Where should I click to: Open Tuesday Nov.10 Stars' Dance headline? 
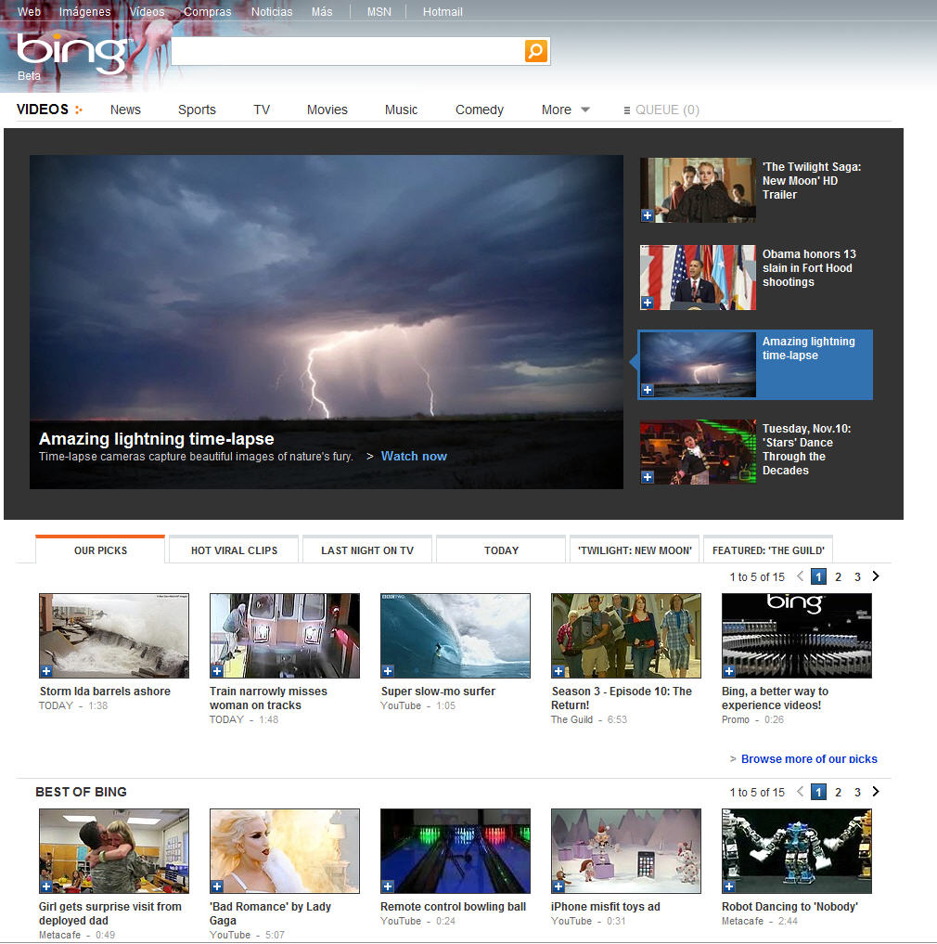tap(806, 449)
